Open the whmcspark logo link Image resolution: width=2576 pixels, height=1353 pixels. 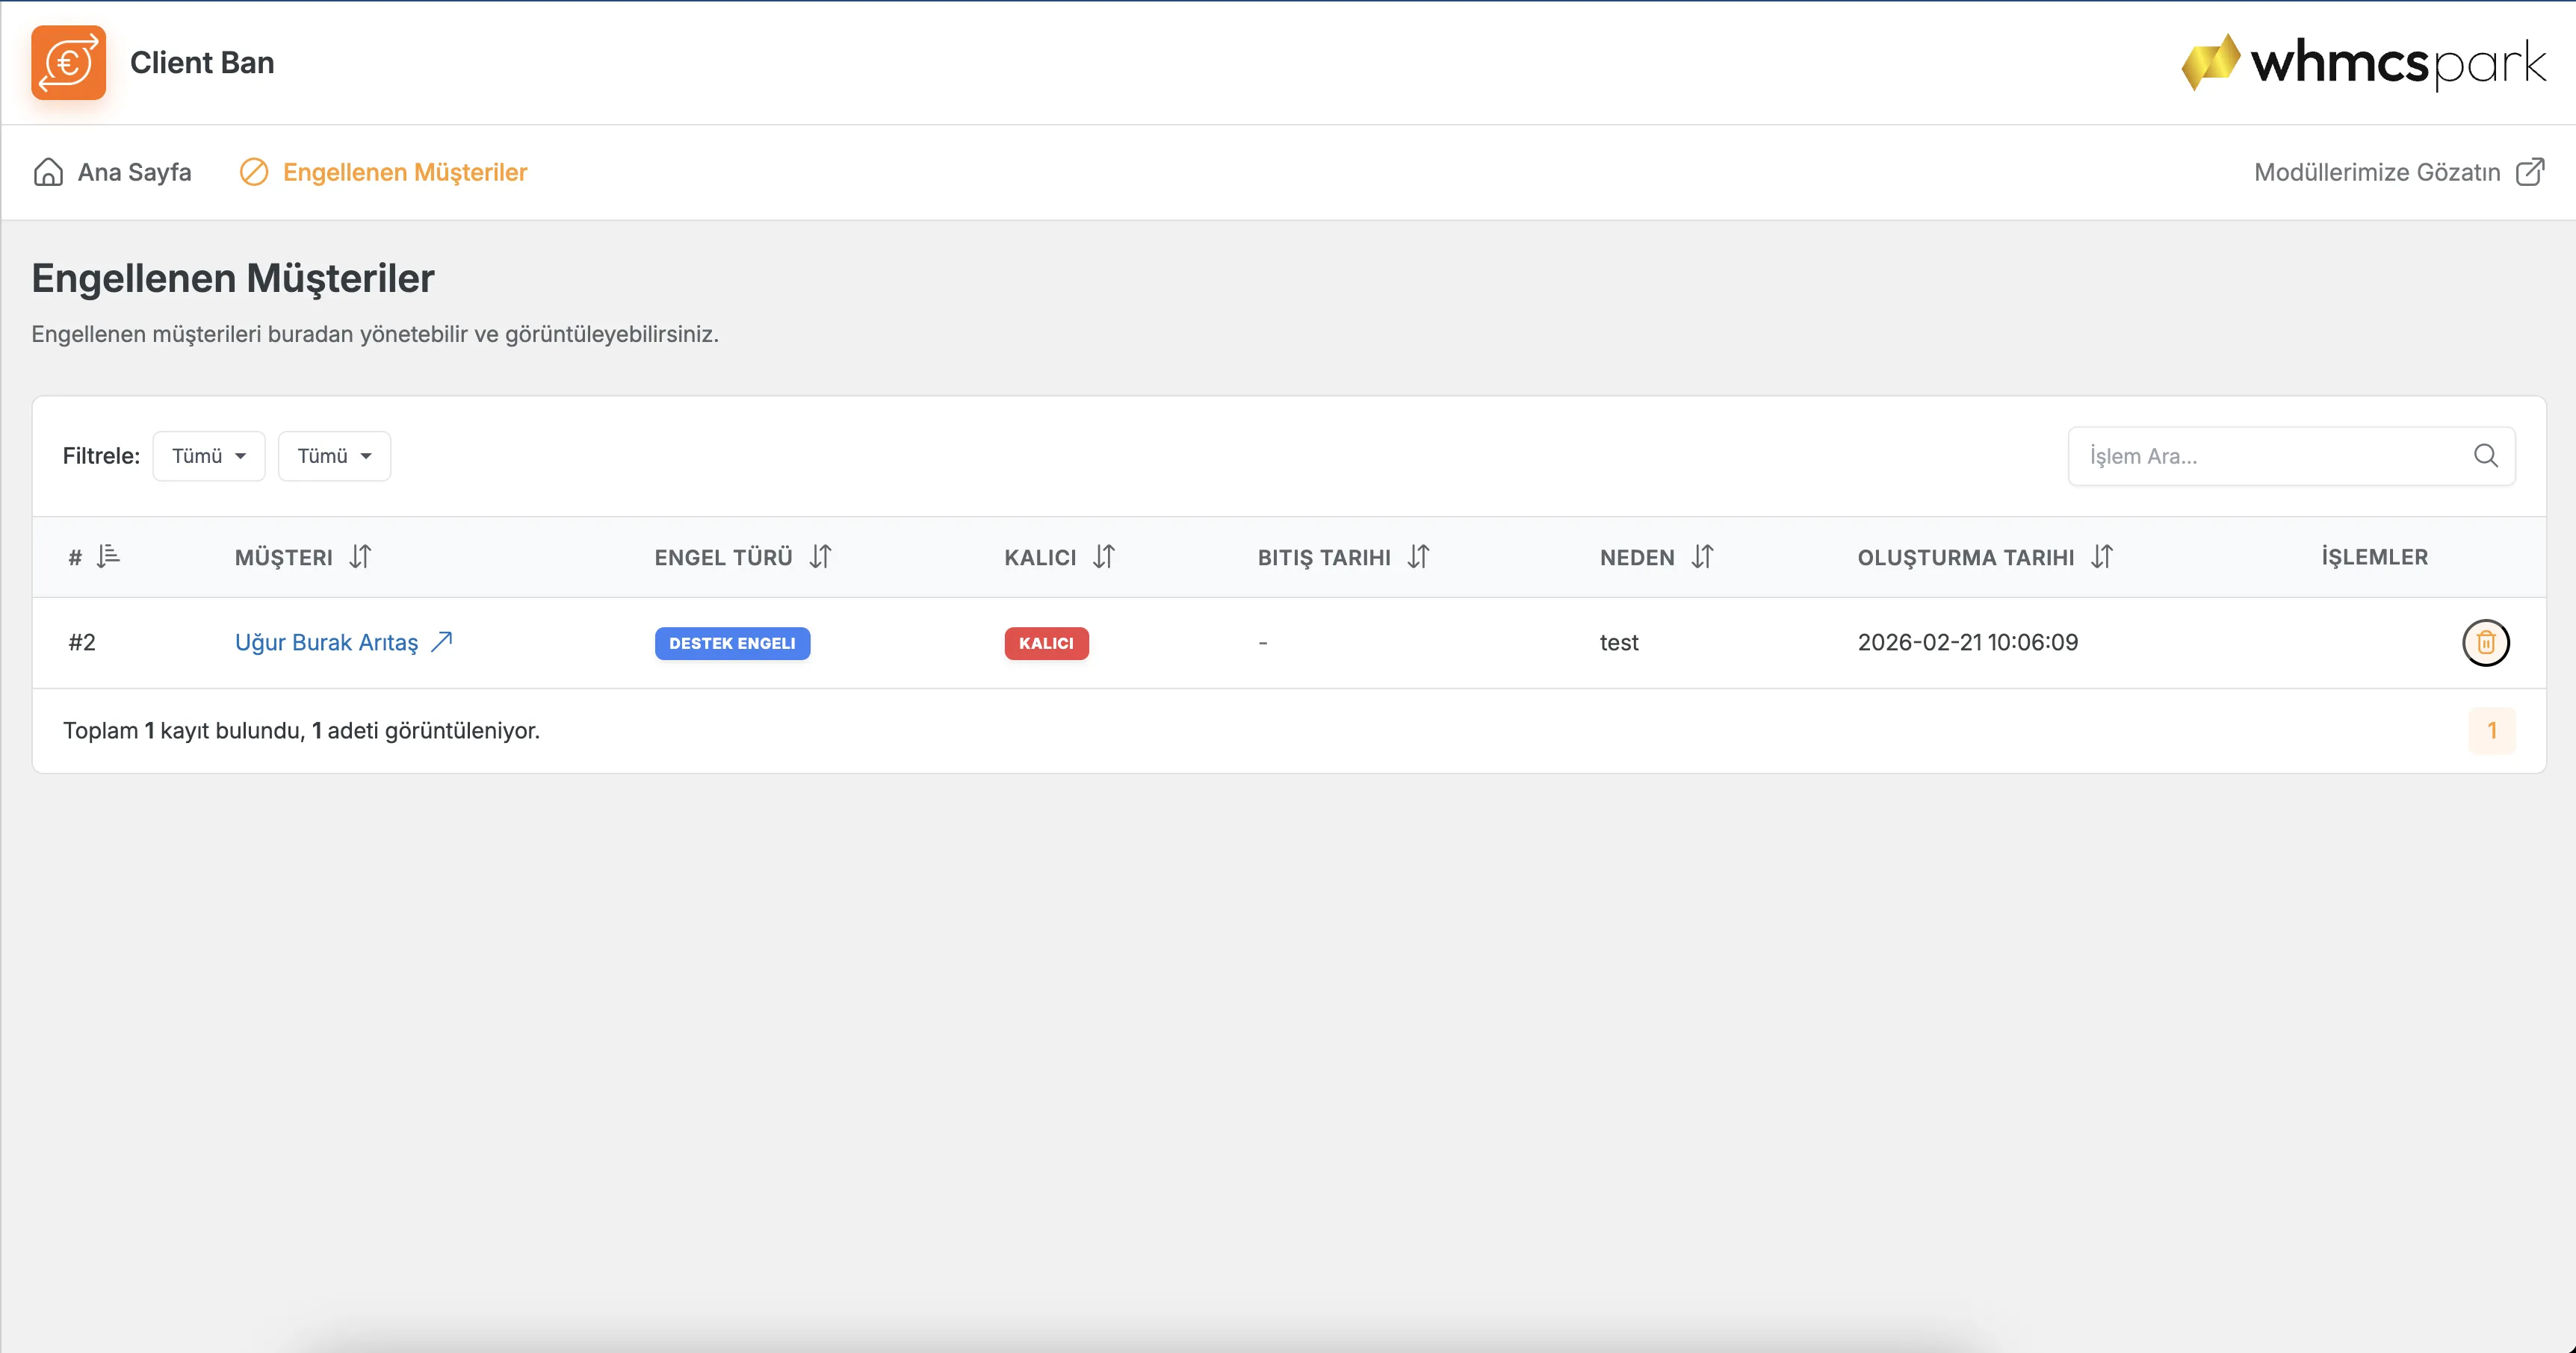pyautogui.click(x=2363, y=62)
